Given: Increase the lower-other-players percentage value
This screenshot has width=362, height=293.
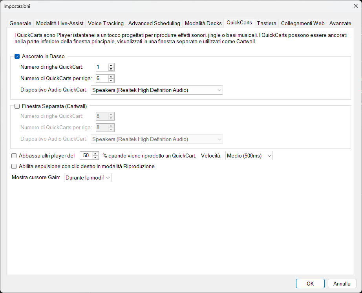Looking at the screenshot, I should 95,154.
